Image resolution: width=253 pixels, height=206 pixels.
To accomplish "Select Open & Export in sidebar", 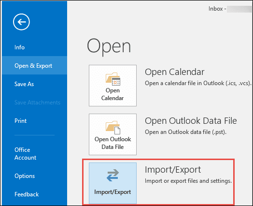I will coord(33,66).
